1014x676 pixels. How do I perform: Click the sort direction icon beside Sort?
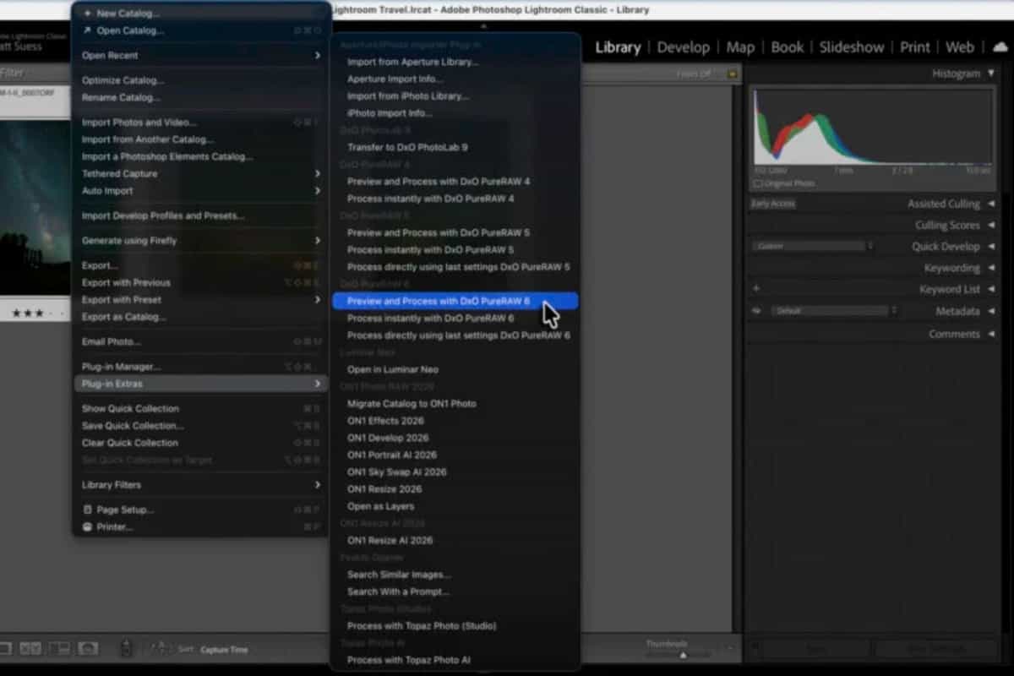(161, 649)
